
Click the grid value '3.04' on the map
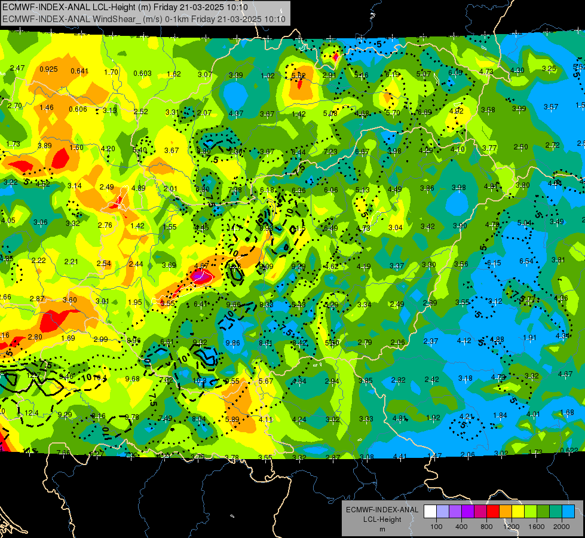[396, 227]
